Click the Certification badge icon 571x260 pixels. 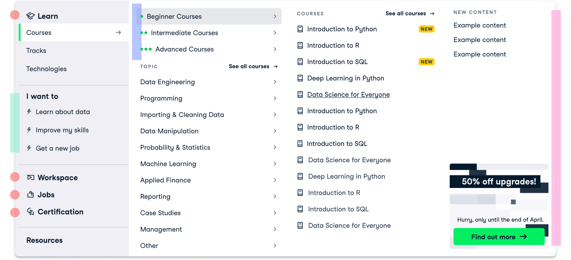[31, 212]
